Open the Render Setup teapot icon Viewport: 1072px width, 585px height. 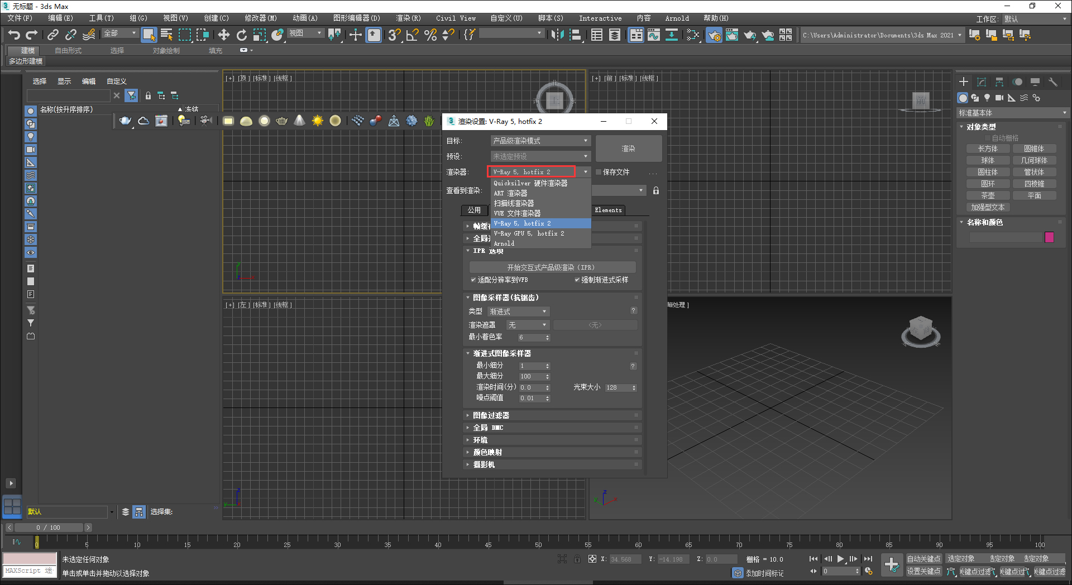coord(714,35)
